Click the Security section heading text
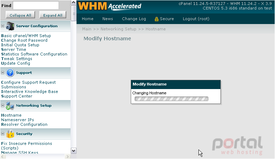 (24, 134)
